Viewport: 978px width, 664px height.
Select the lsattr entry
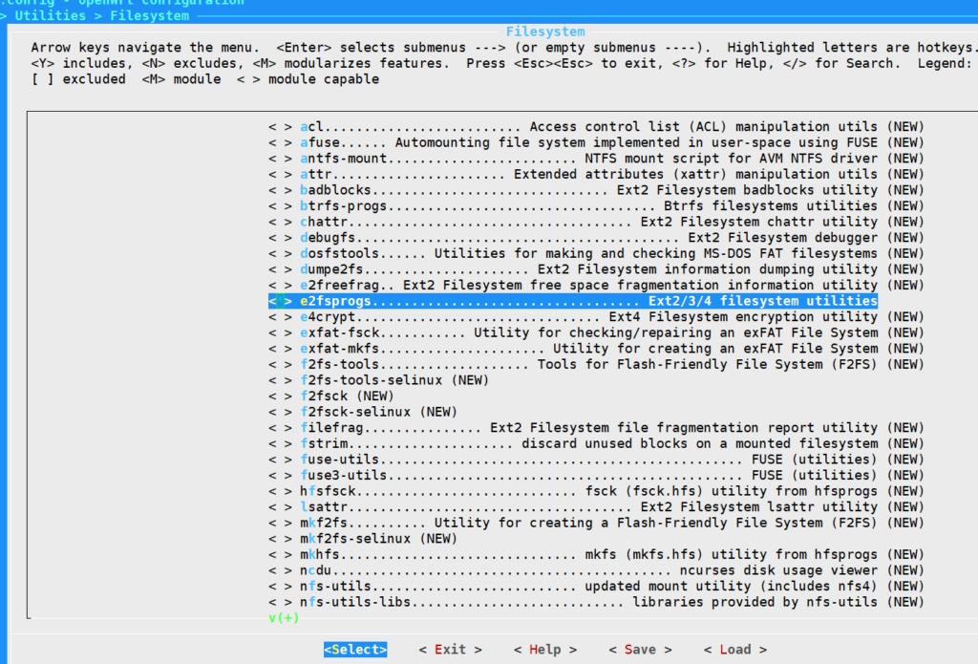point(596,507)
